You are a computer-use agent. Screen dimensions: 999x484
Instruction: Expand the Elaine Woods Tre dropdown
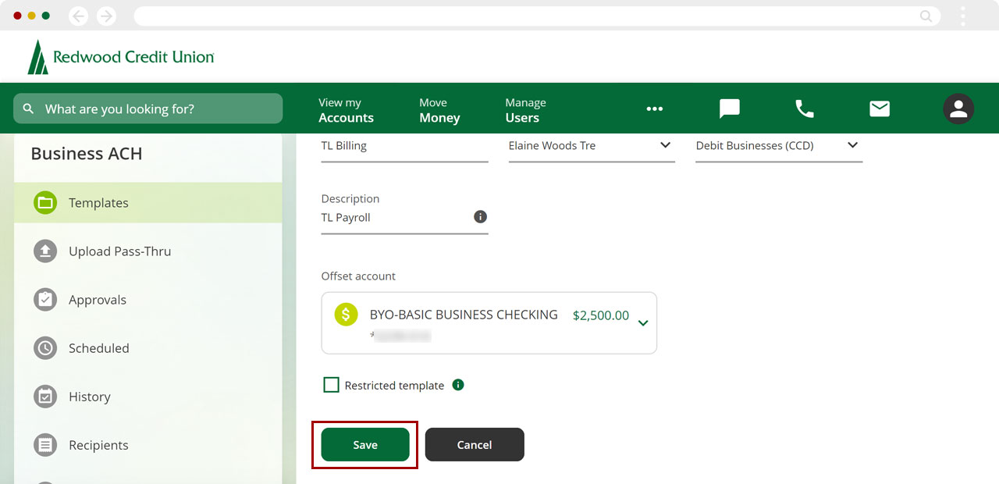click(x=592, y=146)
